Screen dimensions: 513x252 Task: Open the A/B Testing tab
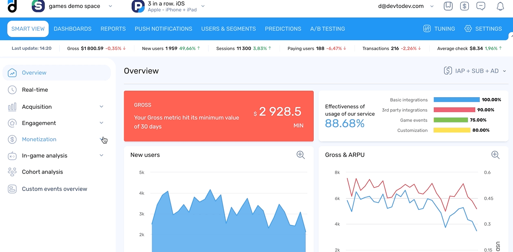click(327, 29)
